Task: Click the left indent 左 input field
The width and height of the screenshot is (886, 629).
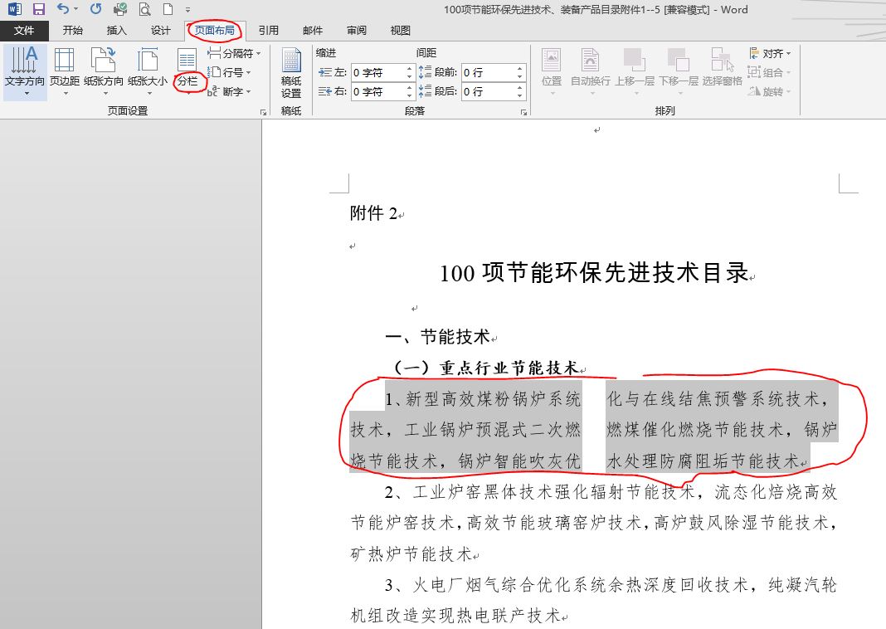Action: [378, 73]
